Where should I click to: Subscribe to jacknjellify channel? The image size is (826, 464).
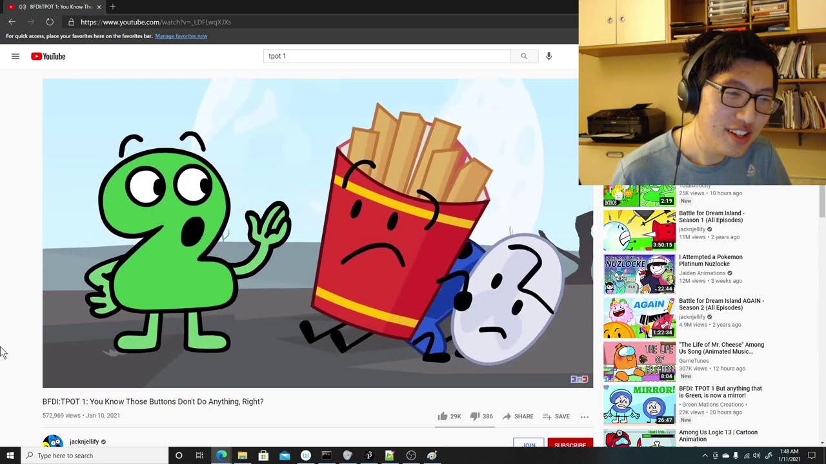(x=570, y=443)
